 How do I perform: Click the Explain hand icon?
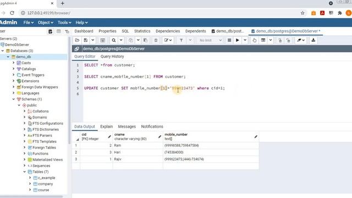click(254, 40)
